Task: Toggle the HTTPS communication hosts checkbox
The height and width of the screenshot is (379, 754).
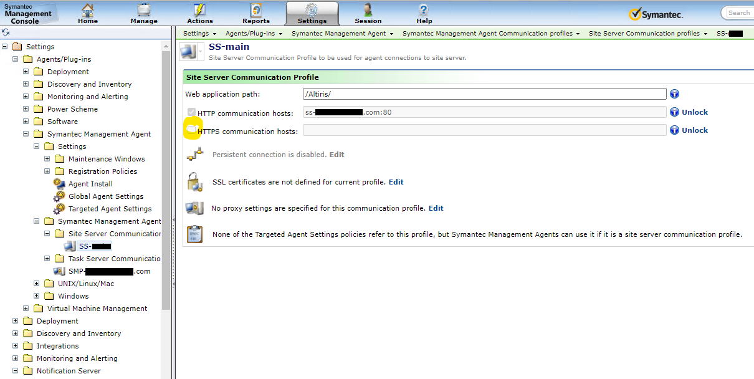Action: (192, 128)
